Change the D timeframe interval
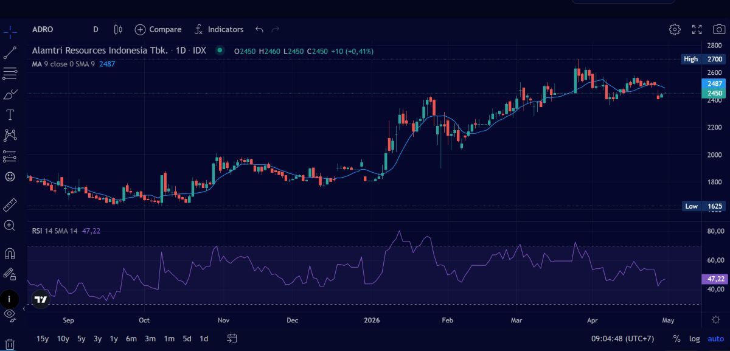Viewport: 730px width, 351px height. (96, 29)
